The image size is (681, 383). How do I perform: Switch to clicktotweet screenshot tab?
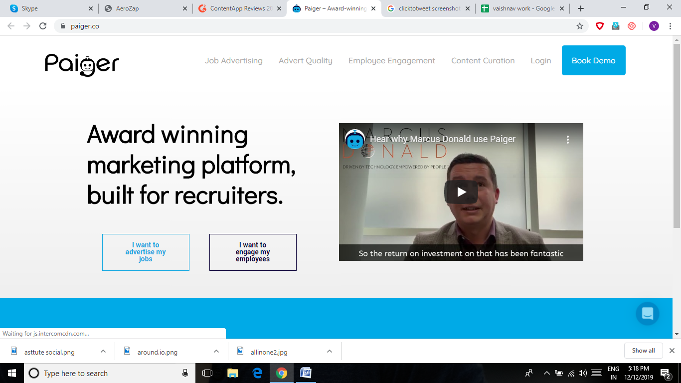pyautogui.click(x=429, y=8)
